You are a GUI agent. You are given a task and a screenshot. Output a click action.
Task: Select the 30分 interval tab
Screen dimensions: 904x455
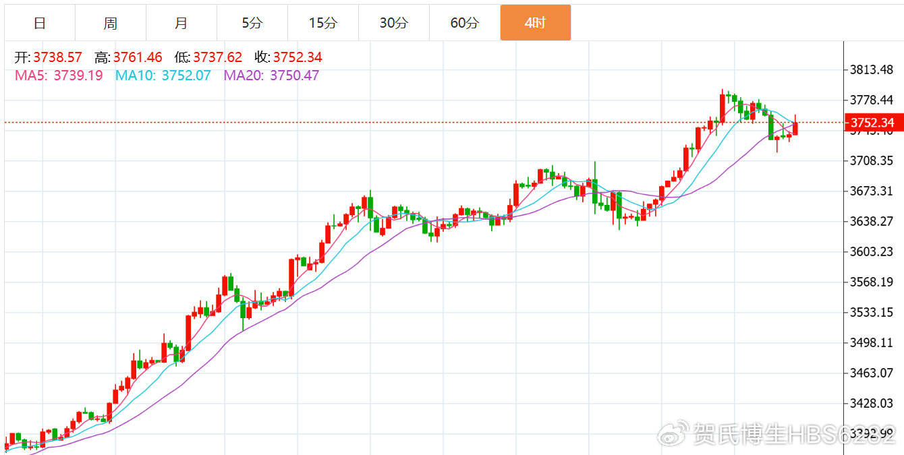394,23
